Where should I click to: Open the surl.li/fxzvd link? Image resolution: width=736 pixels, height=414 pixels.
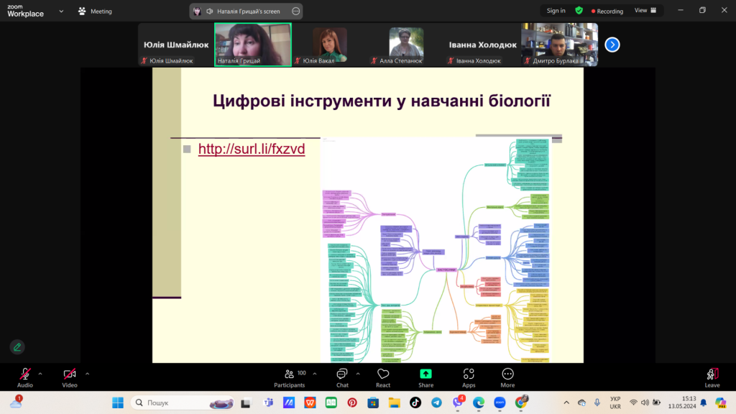pyautogui.click(x=252, y=149)
